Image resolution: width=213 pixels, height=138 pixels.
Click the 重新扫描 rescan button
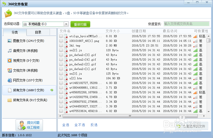(80, 24)
